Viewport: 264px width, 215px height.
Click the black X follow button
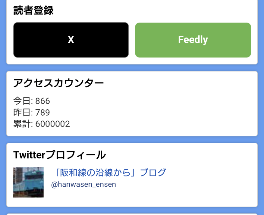[x=71, y=40]
